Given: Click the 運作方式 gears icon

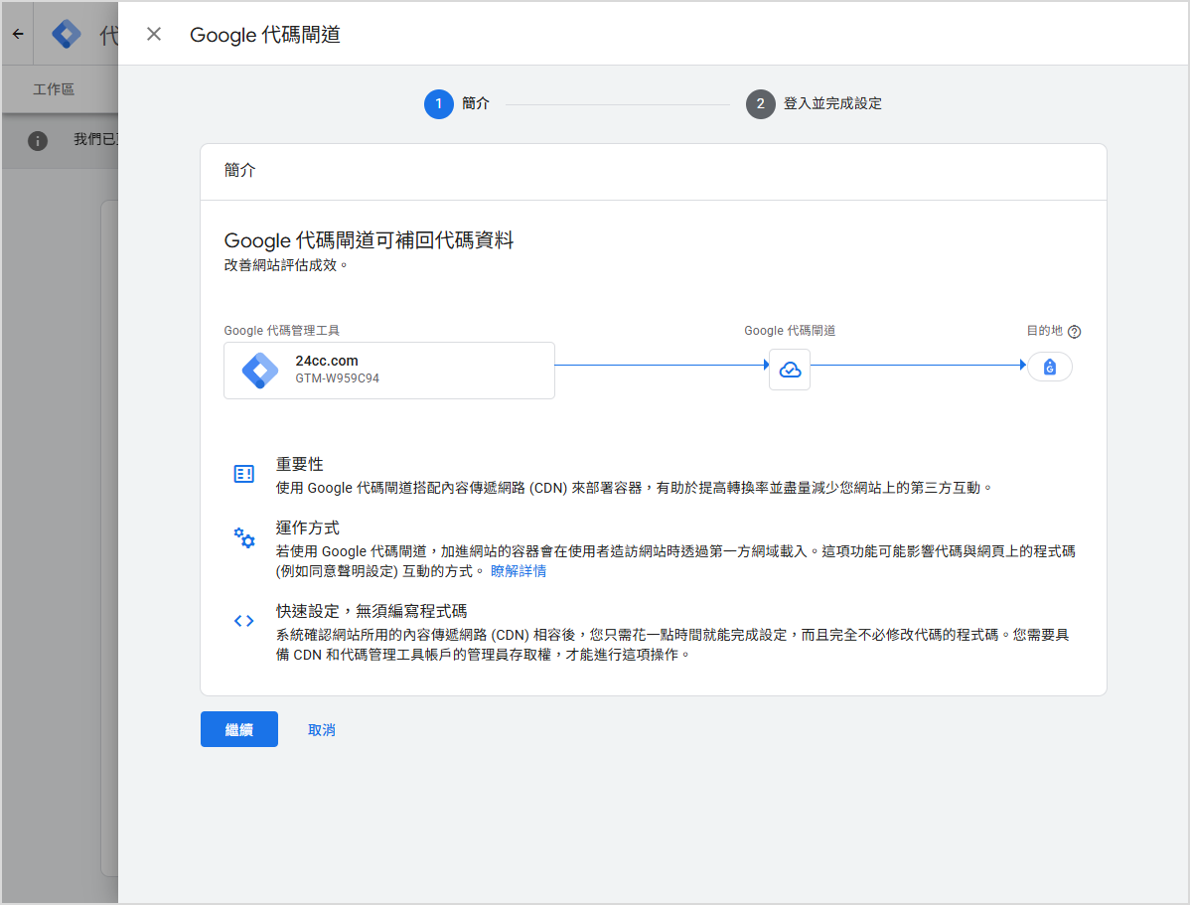Looking at the screenshot, I should (x=243, y=537).
